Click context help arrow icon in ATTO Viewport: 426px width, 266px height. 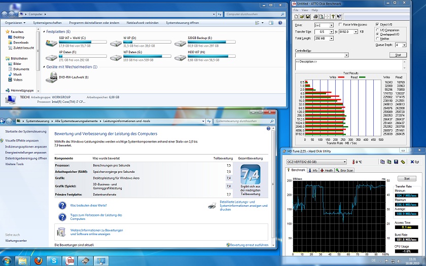tap(339, 17)
